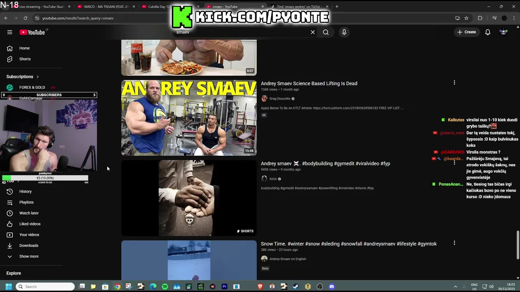Open Chrome extensions puzzle icon

click(x=480, y=18)
